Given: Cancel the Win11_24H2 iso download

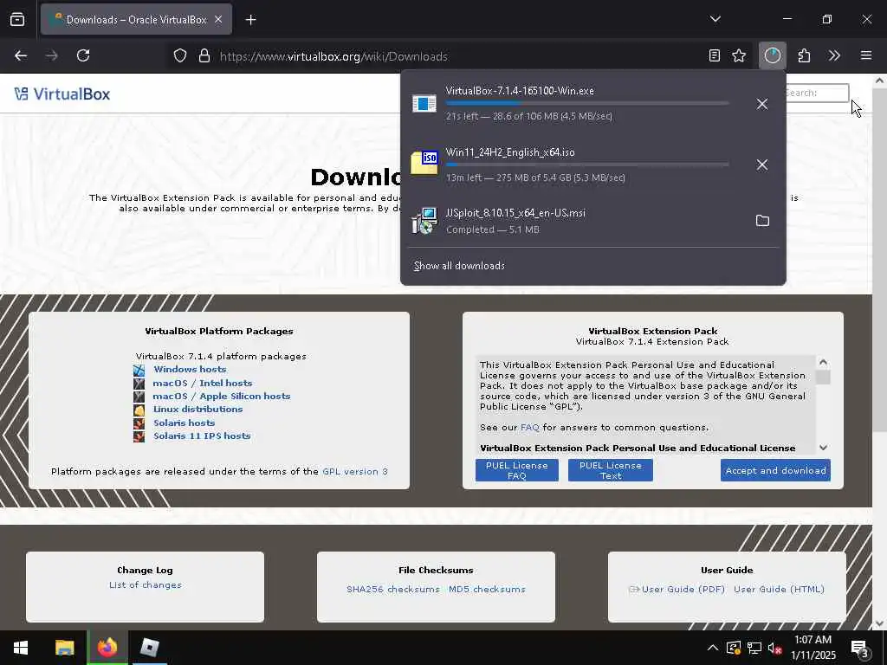Looking at the screenshot, I should 762,165.
